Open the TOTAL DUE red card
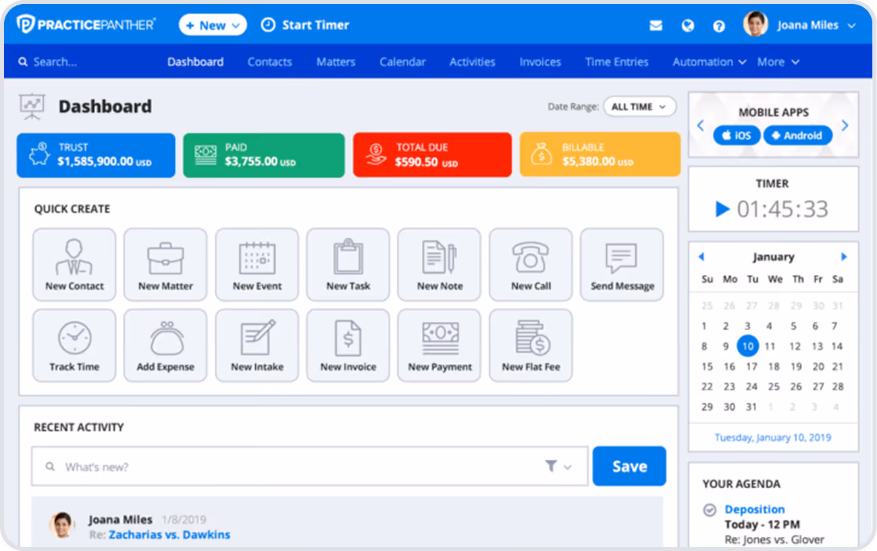 point(432,155)
